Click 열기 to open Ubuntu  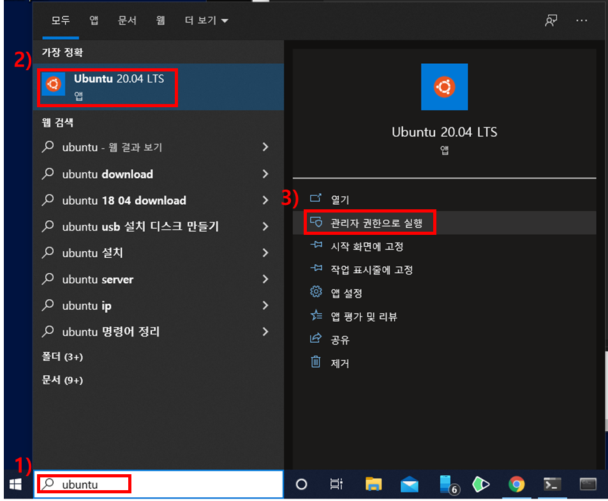point(445,199)
